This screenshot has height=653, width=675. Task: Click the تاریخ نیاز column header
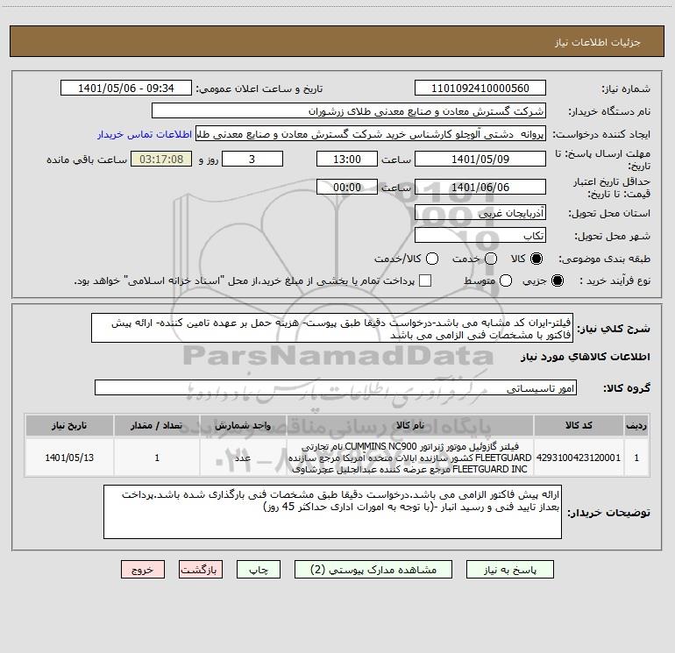(69, 425)
